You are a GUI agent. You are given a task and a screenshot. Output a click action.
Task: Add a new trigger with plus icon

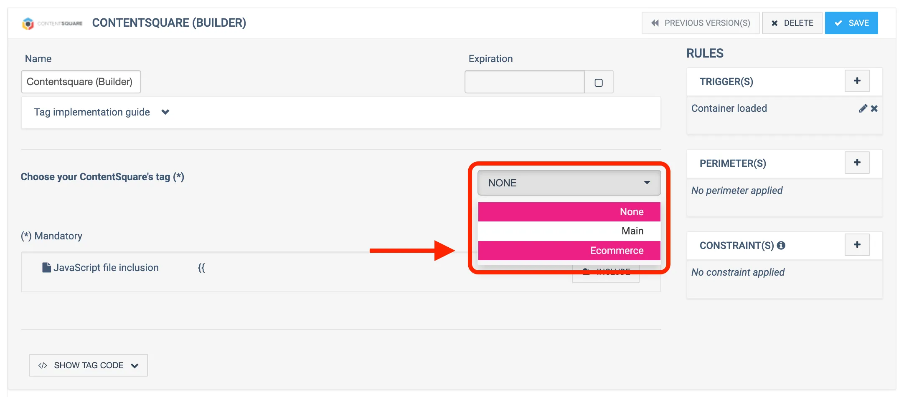pos(857,81)
